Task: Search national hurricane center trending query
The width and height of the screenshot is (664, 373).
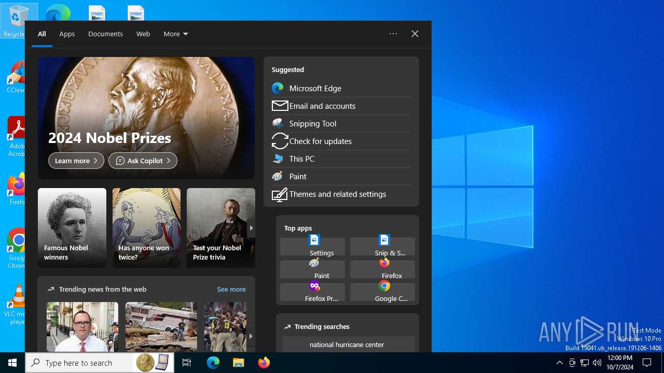Action: click(348, 345)
